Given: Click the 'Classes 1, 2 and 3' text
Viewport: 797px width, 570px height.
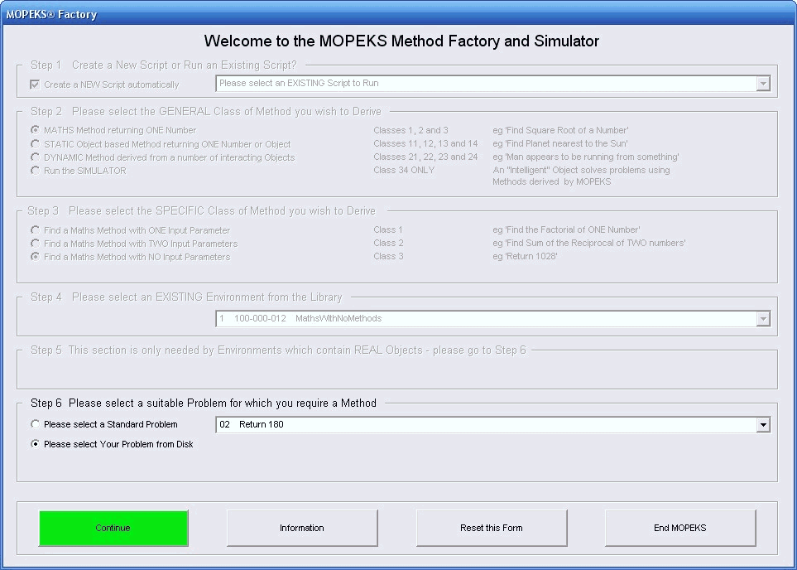Looking at the screenshot, I should point(411,130).
